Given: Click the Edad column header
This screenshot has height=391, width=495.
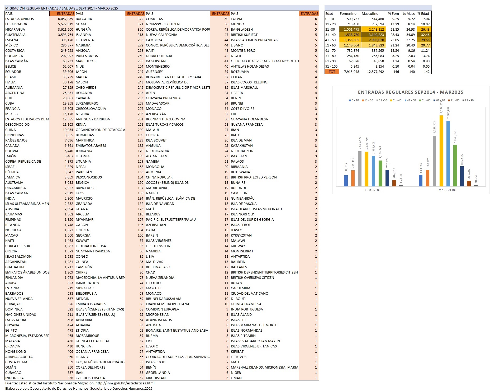Looking at the screenshot, I should pos(329,13).
